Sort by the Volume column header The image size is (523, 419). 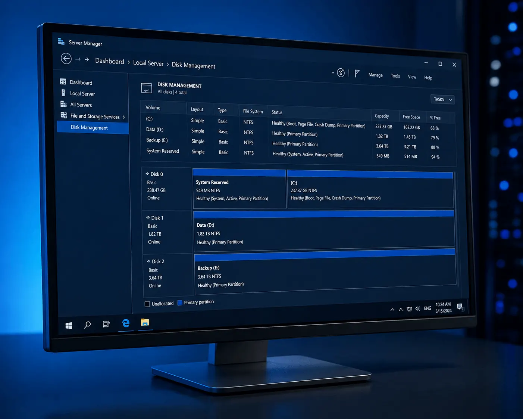[153, 108]
